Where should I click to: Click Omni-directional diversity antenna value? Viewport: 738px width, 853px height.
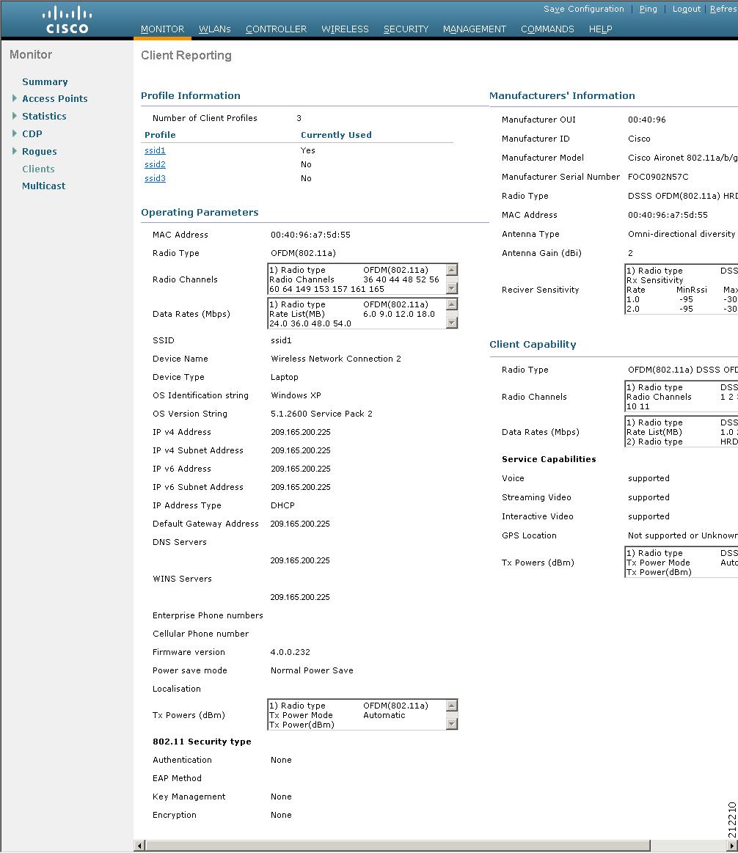tap(682, 234)
